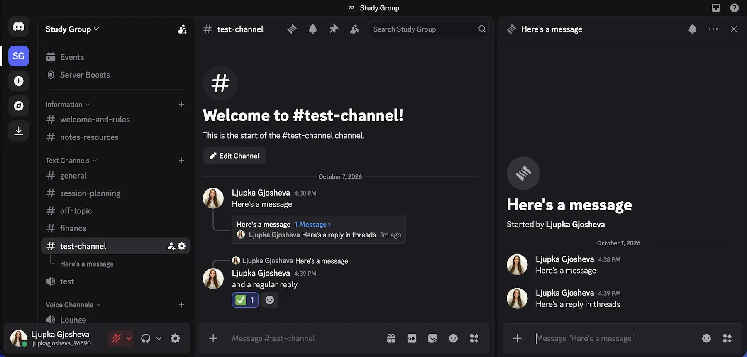Show member list icon in channel header
This screenshot has height=357, width=747.
coord(354,29)
